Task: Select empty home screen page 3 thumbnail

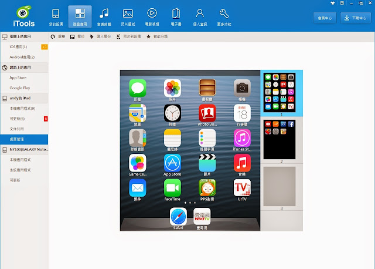Action: point(279,186)
